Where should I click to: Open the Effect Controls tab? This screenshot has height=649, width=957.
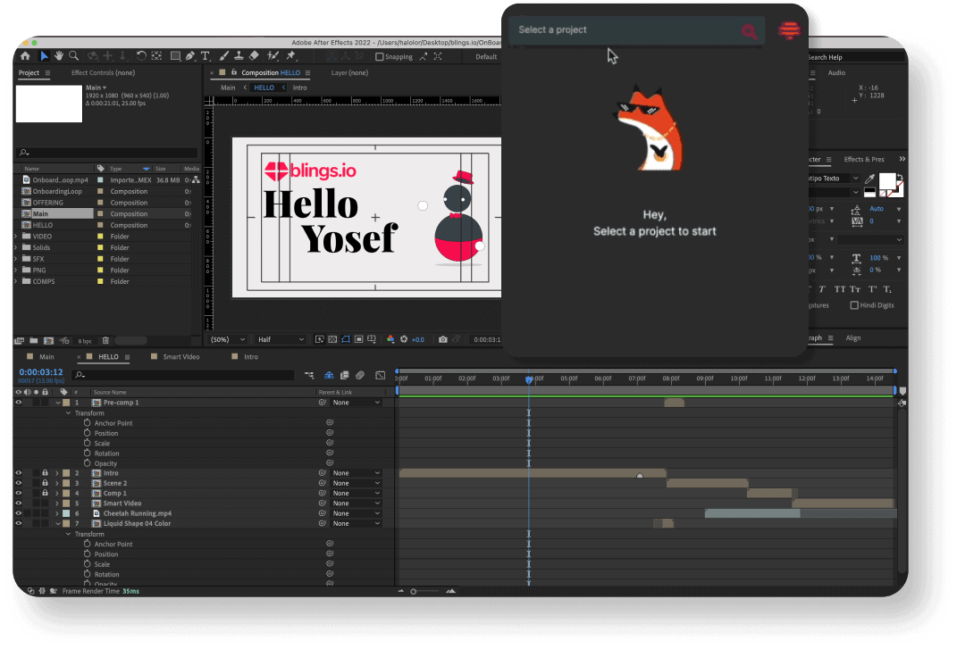103,72
